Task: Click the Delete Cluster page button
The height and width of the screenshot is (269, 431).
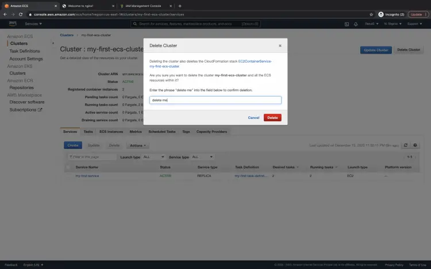Action: point(409,50)
